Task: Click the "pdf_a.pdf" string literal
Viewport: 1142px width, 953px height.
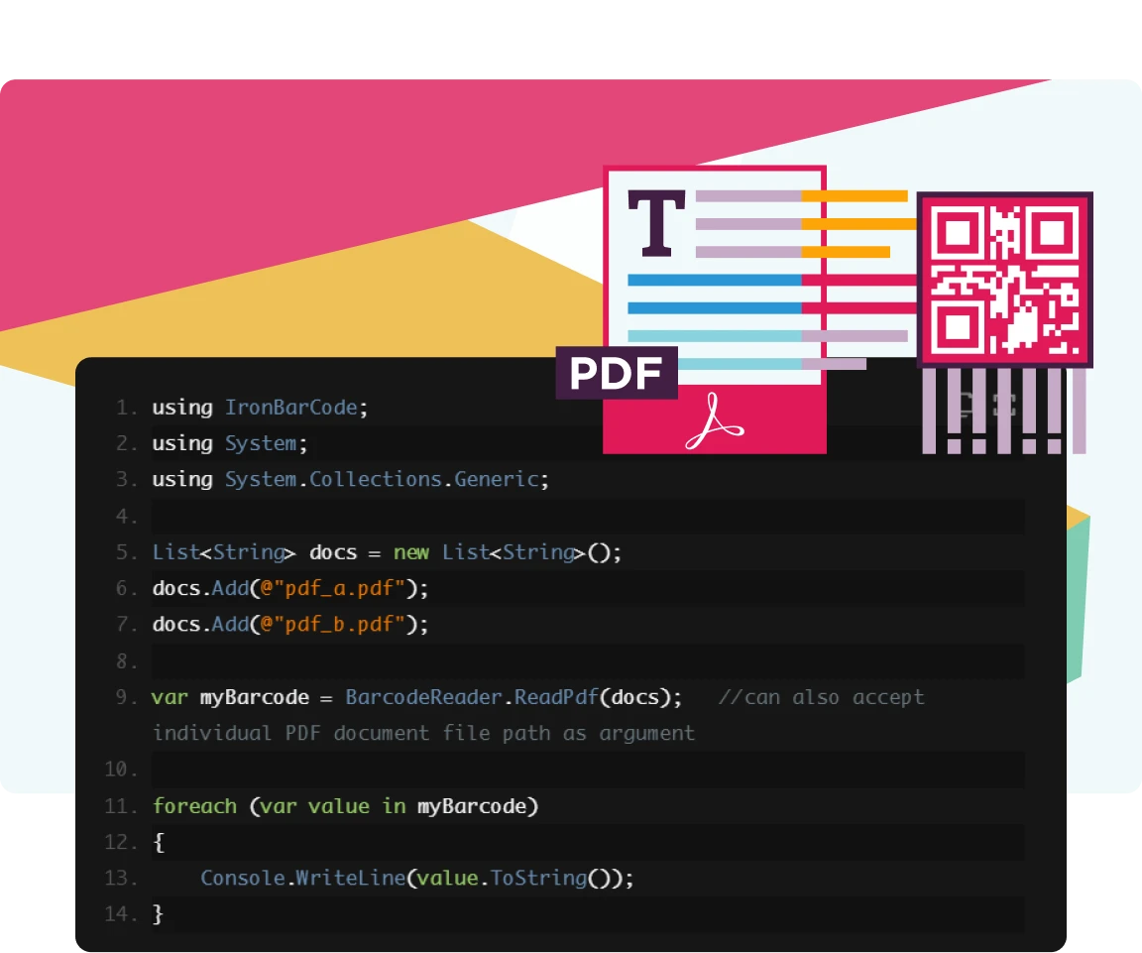Action: (339, 588)
